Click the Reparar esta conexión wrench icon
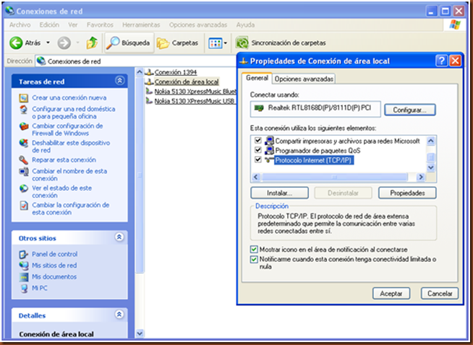Image resolution: width=473 pixels, height=345 pixels. 24,160
